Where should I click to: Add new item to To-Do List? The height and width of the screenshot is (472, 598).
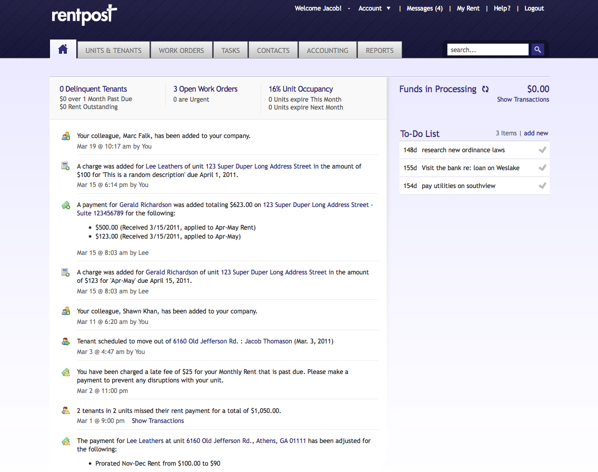pyautogui.click(x=536, y=133)
